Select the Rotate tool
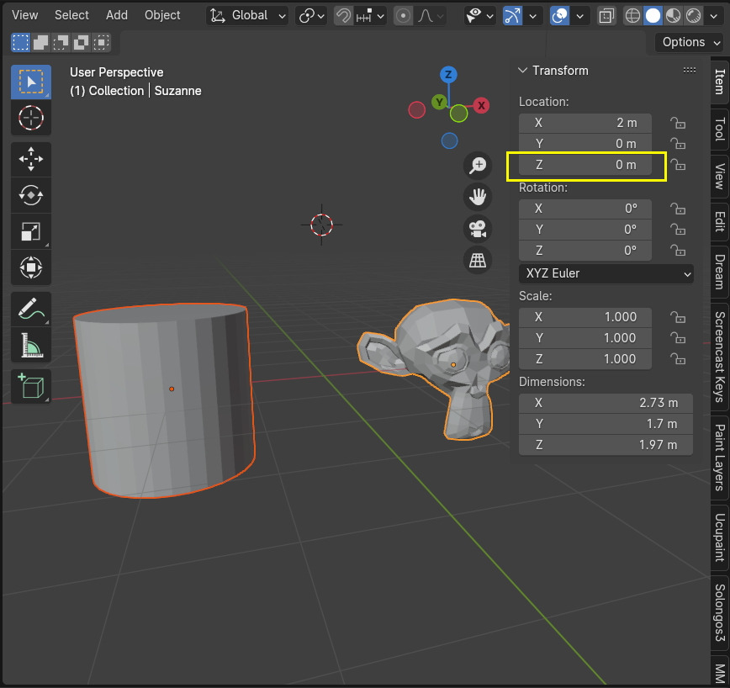 [31, 195]
